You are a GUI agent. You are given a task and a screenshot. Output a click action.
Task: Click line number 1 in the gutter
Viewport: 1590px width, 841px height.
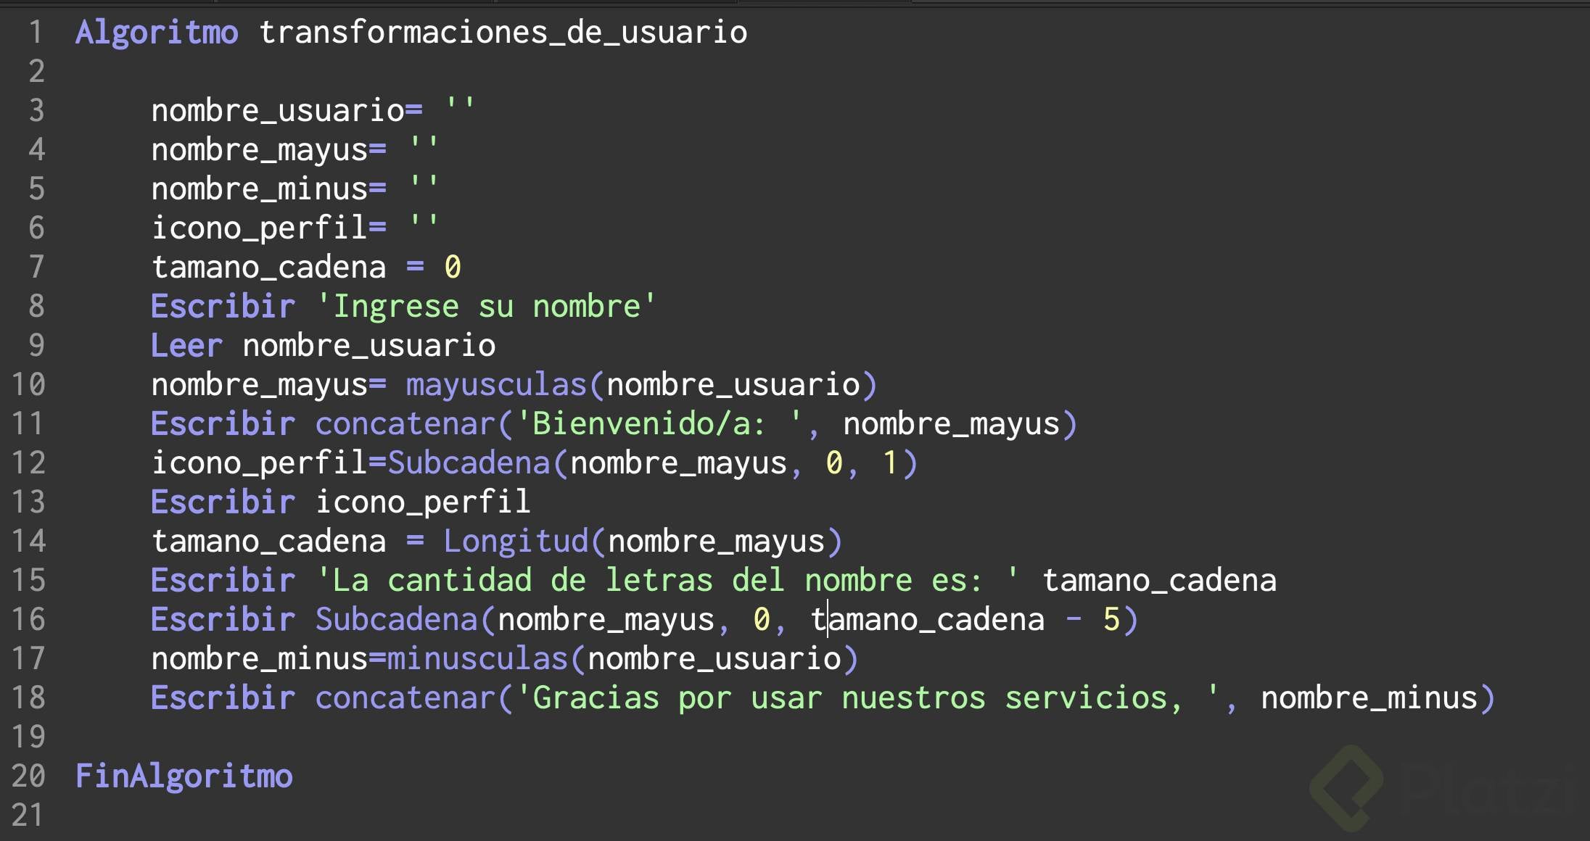pyautogui.click(x=36, y=33)
